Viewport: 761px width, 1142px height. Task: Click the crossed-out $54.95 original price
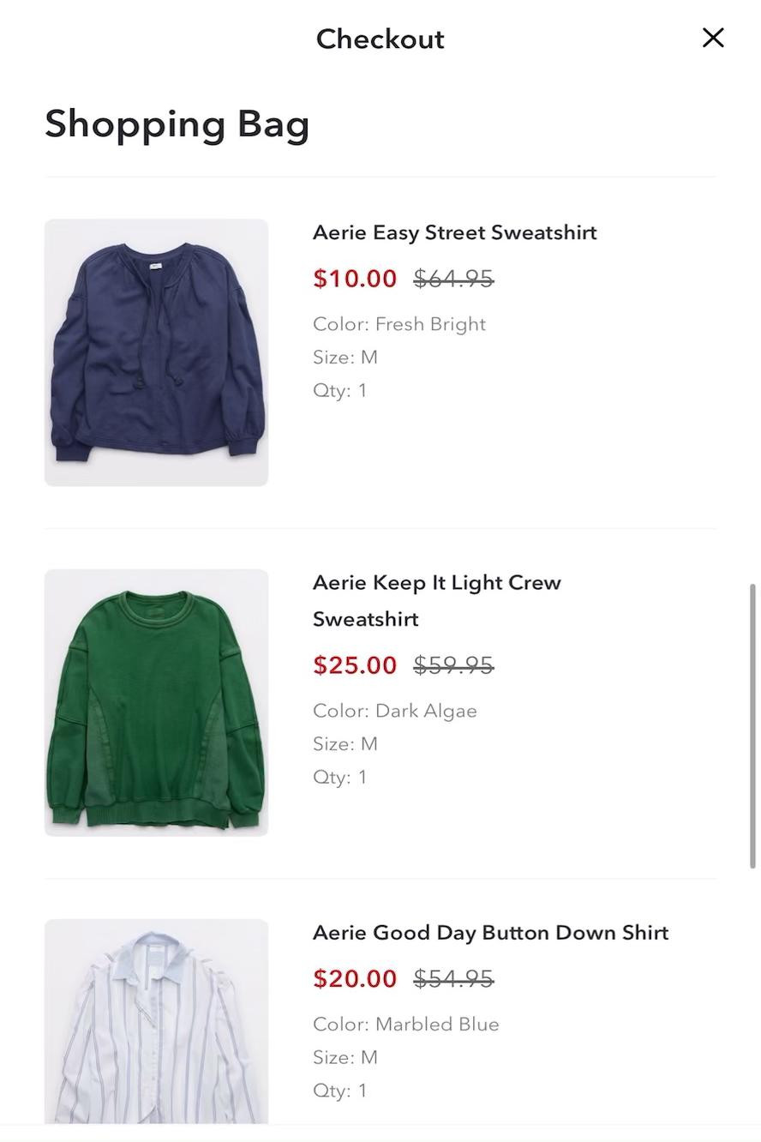pos(453,977)
